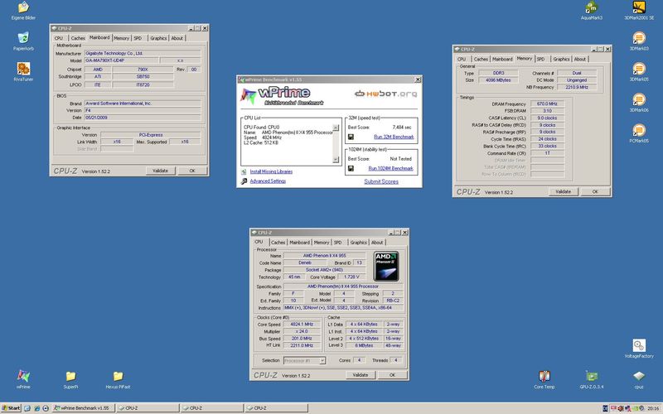Click the DRAM Frequency value 670.0 MHz
This screenshot has width=663, height=414.
pyautogui.click(x=547, y=104)
